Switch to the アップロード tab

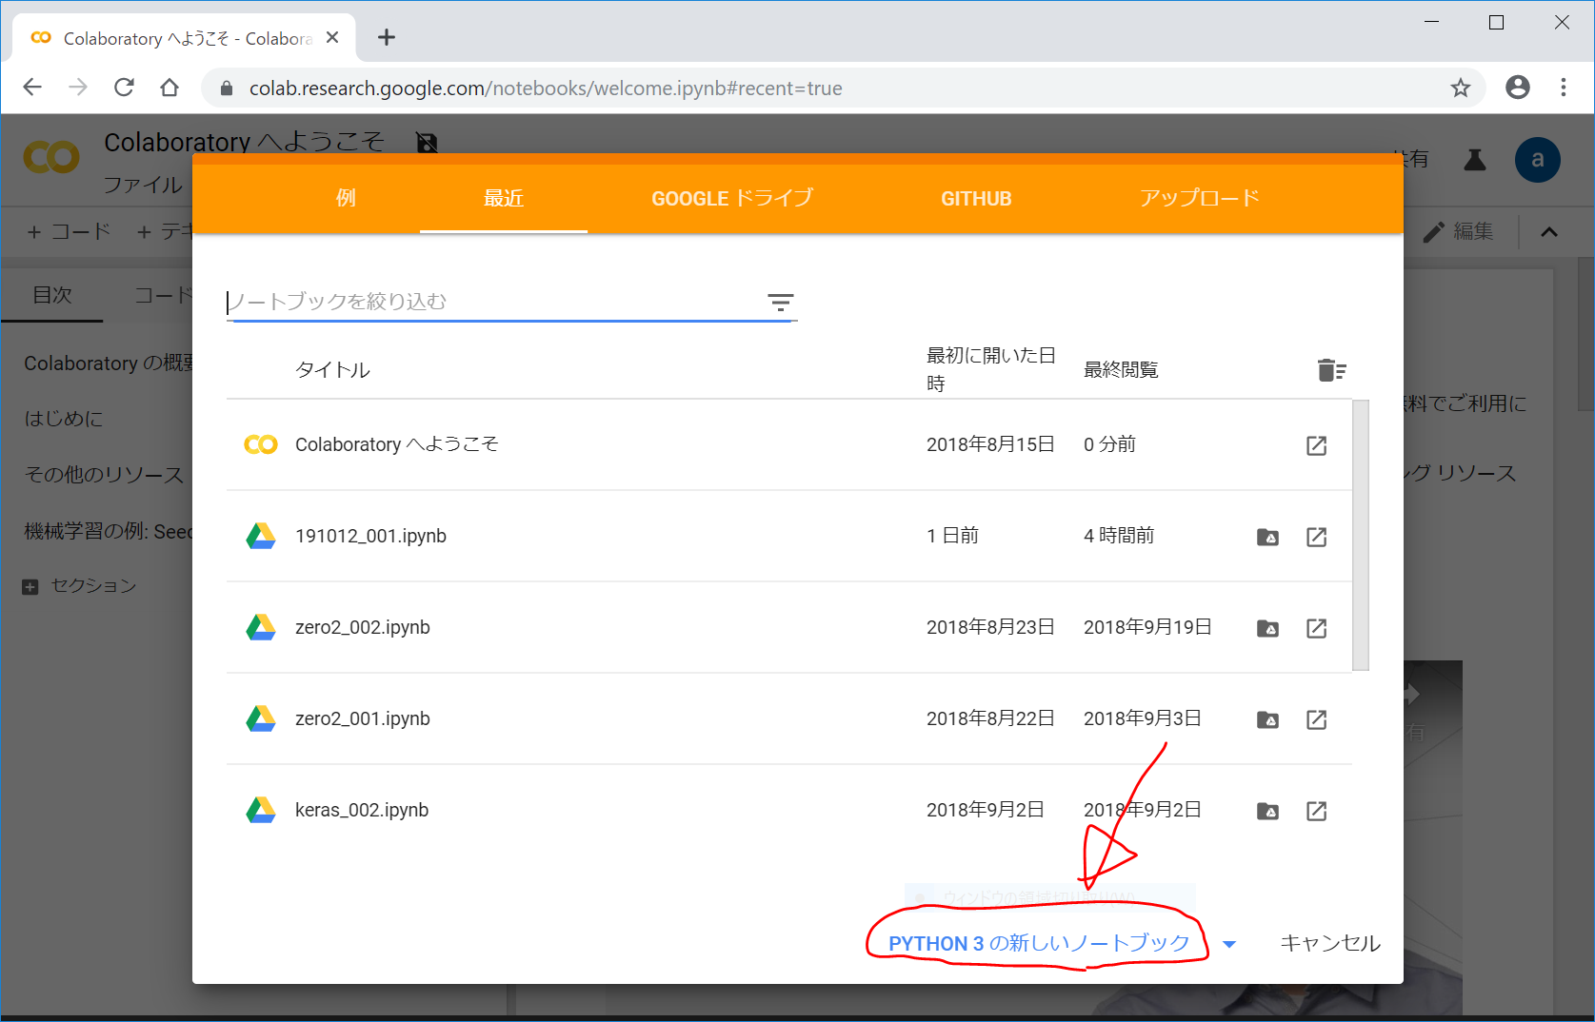[1199, 198]
